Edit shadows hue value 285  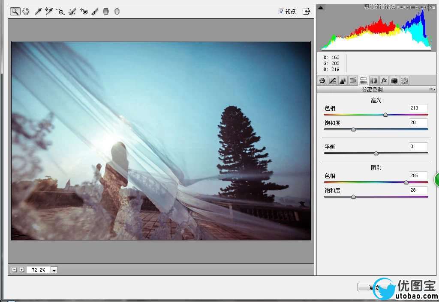coord(418,175)
